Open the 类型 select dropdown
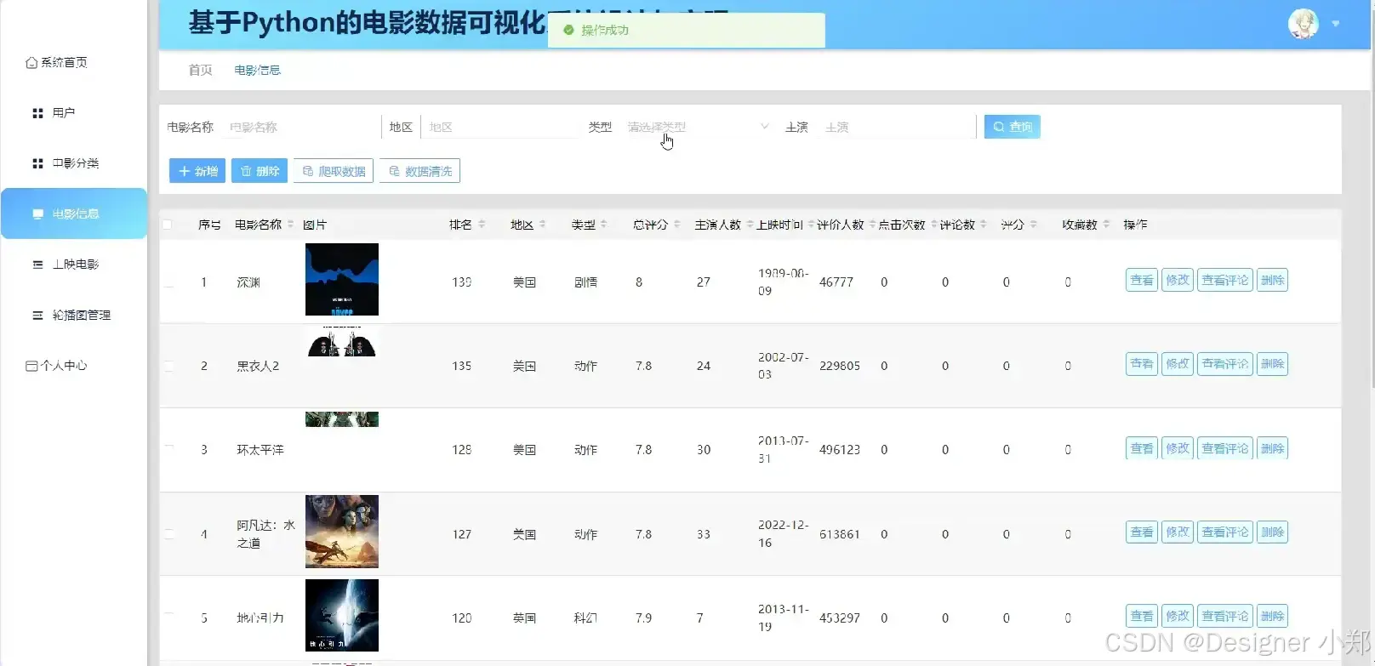1375x666 pixels. click(x=698, y=127)
